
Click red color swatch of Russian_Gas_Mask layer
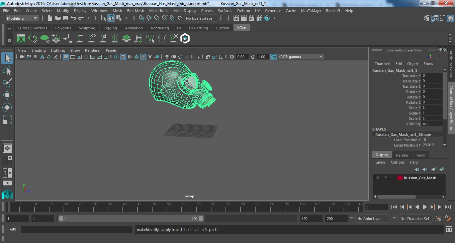coord(400,178)
